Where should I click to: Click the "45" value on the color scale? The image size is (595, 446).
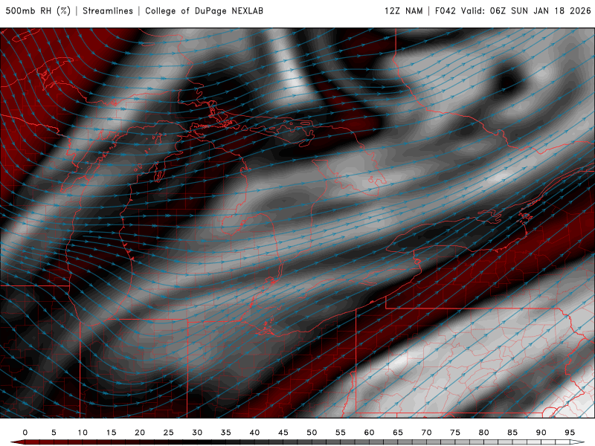(283, 433)
